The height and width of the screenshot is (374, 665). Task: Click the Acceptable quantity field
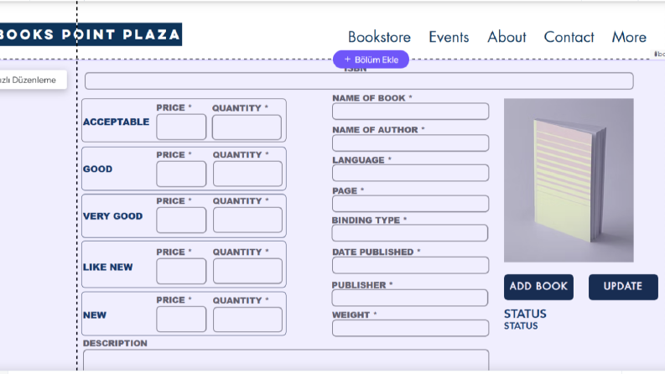coord(247,127)
